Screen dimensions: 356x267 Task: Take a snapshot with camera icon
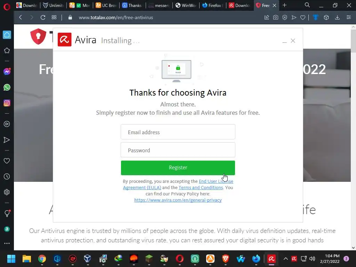[x=276, y=17]
